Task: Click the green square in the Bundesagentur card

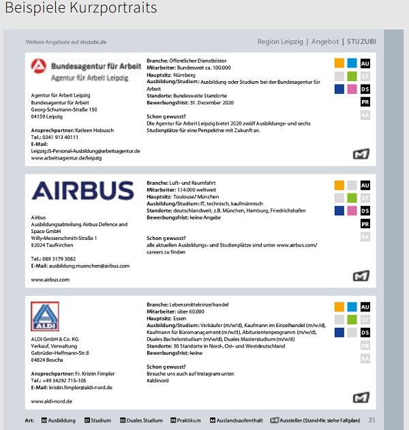Action: click(x=352, y=76)
